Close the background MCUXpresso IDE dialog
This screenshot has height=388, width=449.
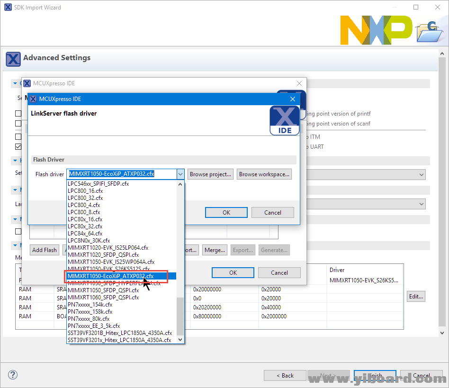coord(298,83)
